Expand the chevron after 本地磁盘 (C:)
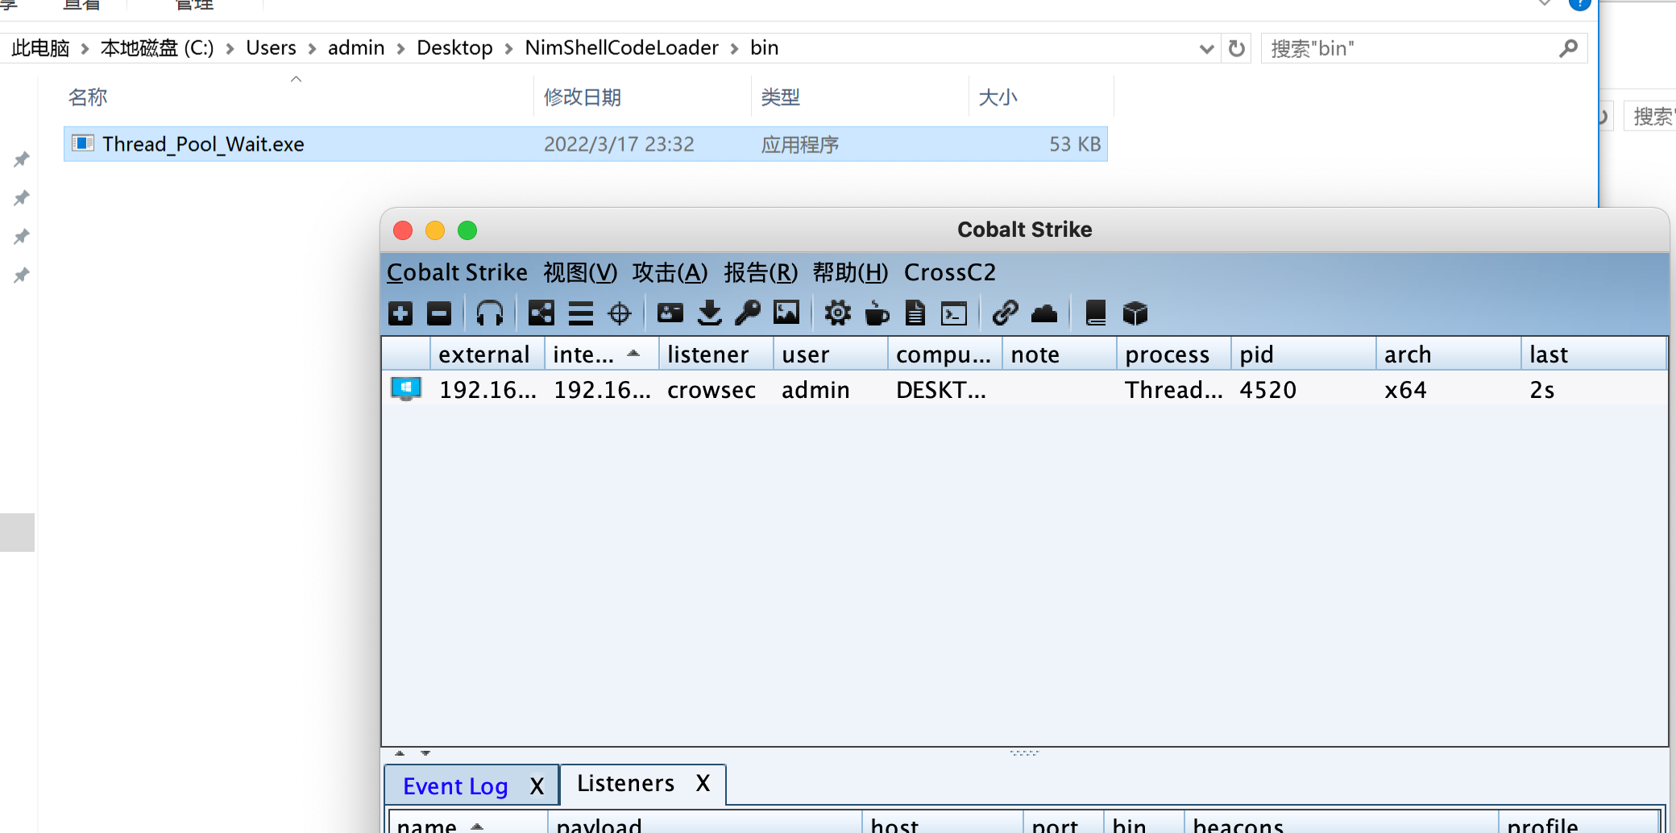This screenshot has width=1676, height=833. pyautogui.click(x=230, y=48)
